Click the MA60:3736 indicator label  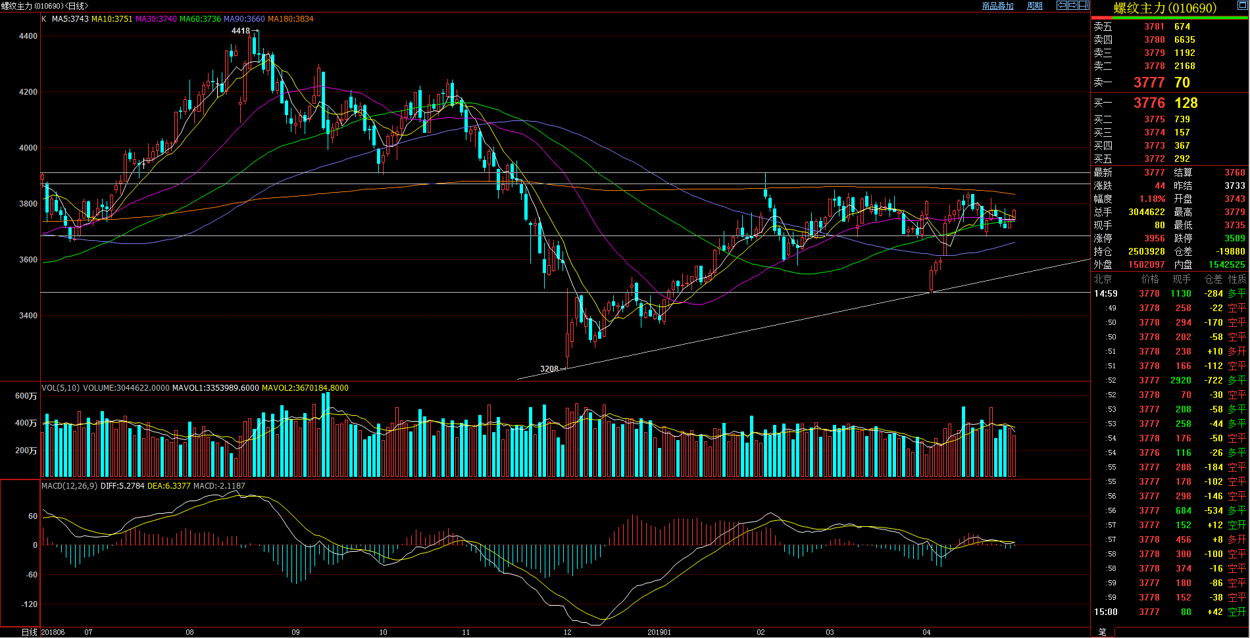click(x=200, y=19)
